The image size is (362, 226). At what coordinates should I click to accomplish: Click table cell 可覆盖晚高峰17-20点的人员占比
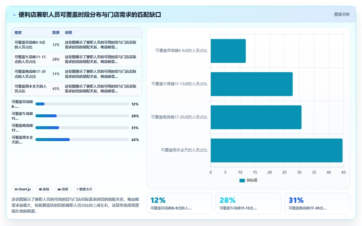coord(31,74)
